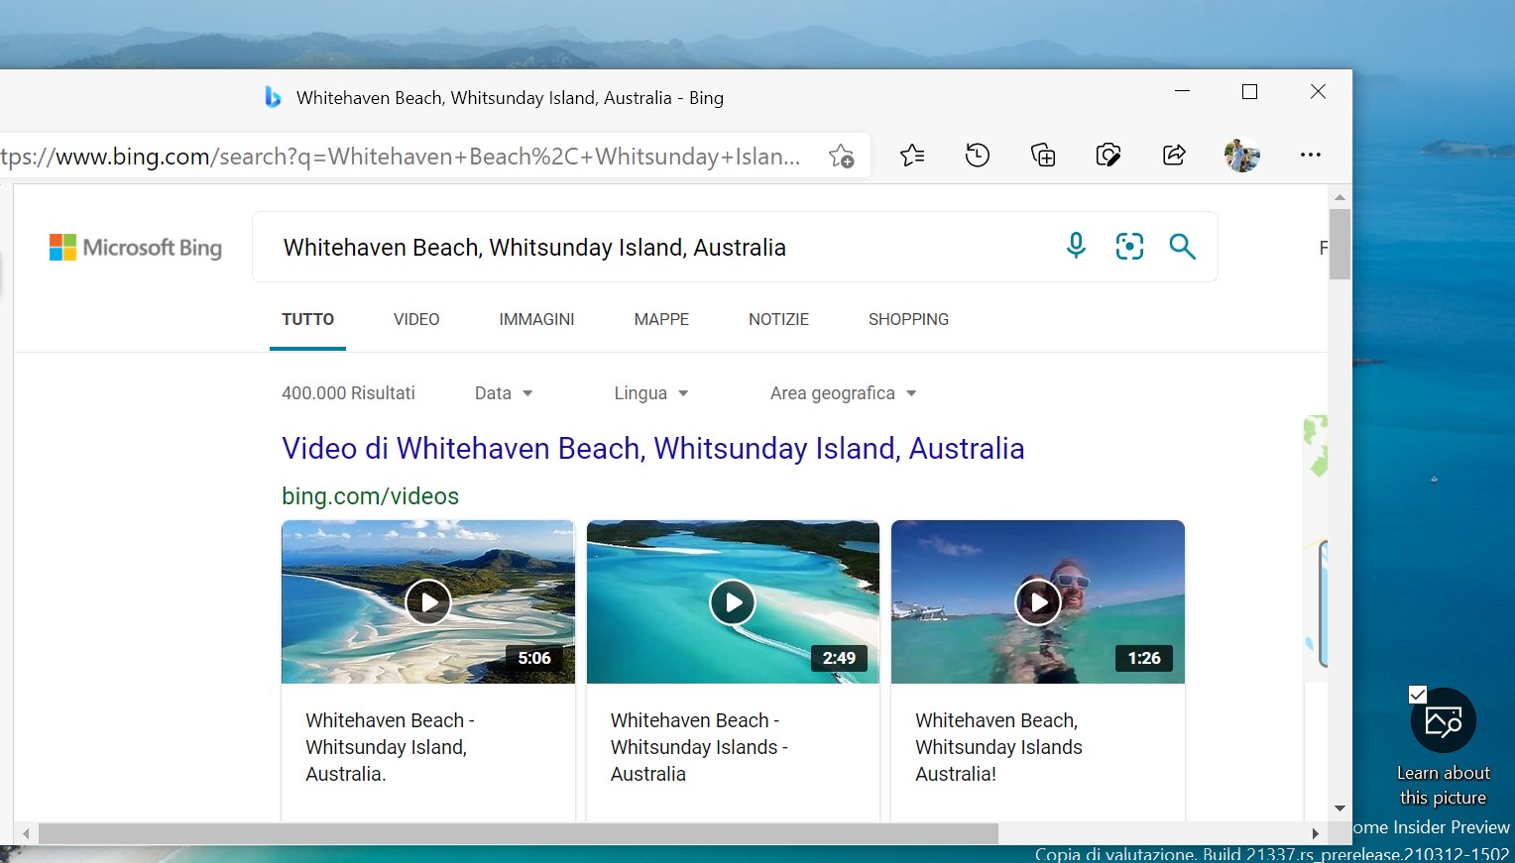Screen dimensions: 1515x863
Task: Click the Share icon in toolbar
Action: pyautogui.click(x=1174, y=155)
